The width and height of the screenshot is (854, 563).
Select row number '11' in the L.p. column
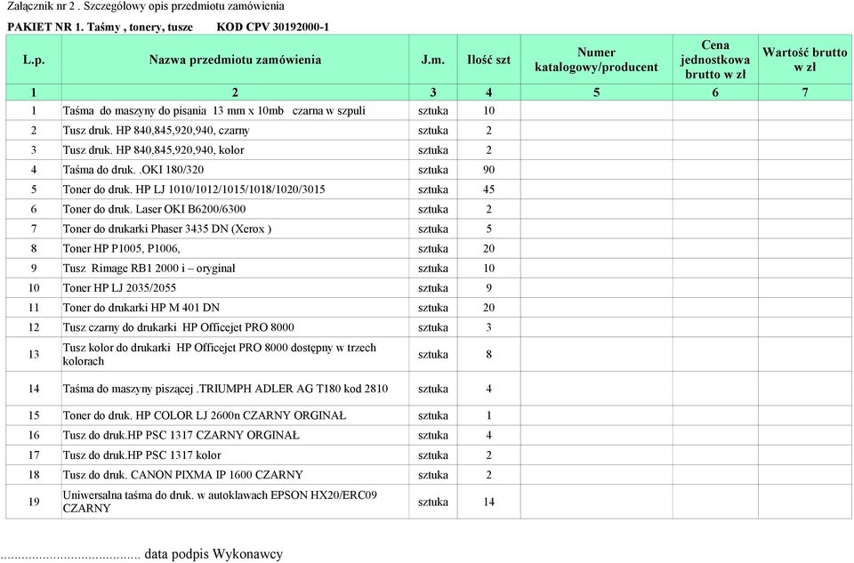click(x=34, y=308)
